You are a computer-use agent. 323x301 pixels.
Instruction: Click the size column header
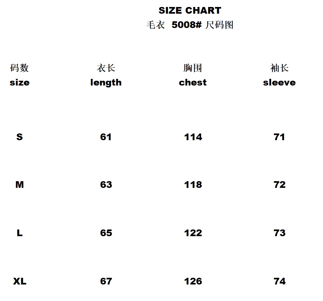[x=19, y=82]
